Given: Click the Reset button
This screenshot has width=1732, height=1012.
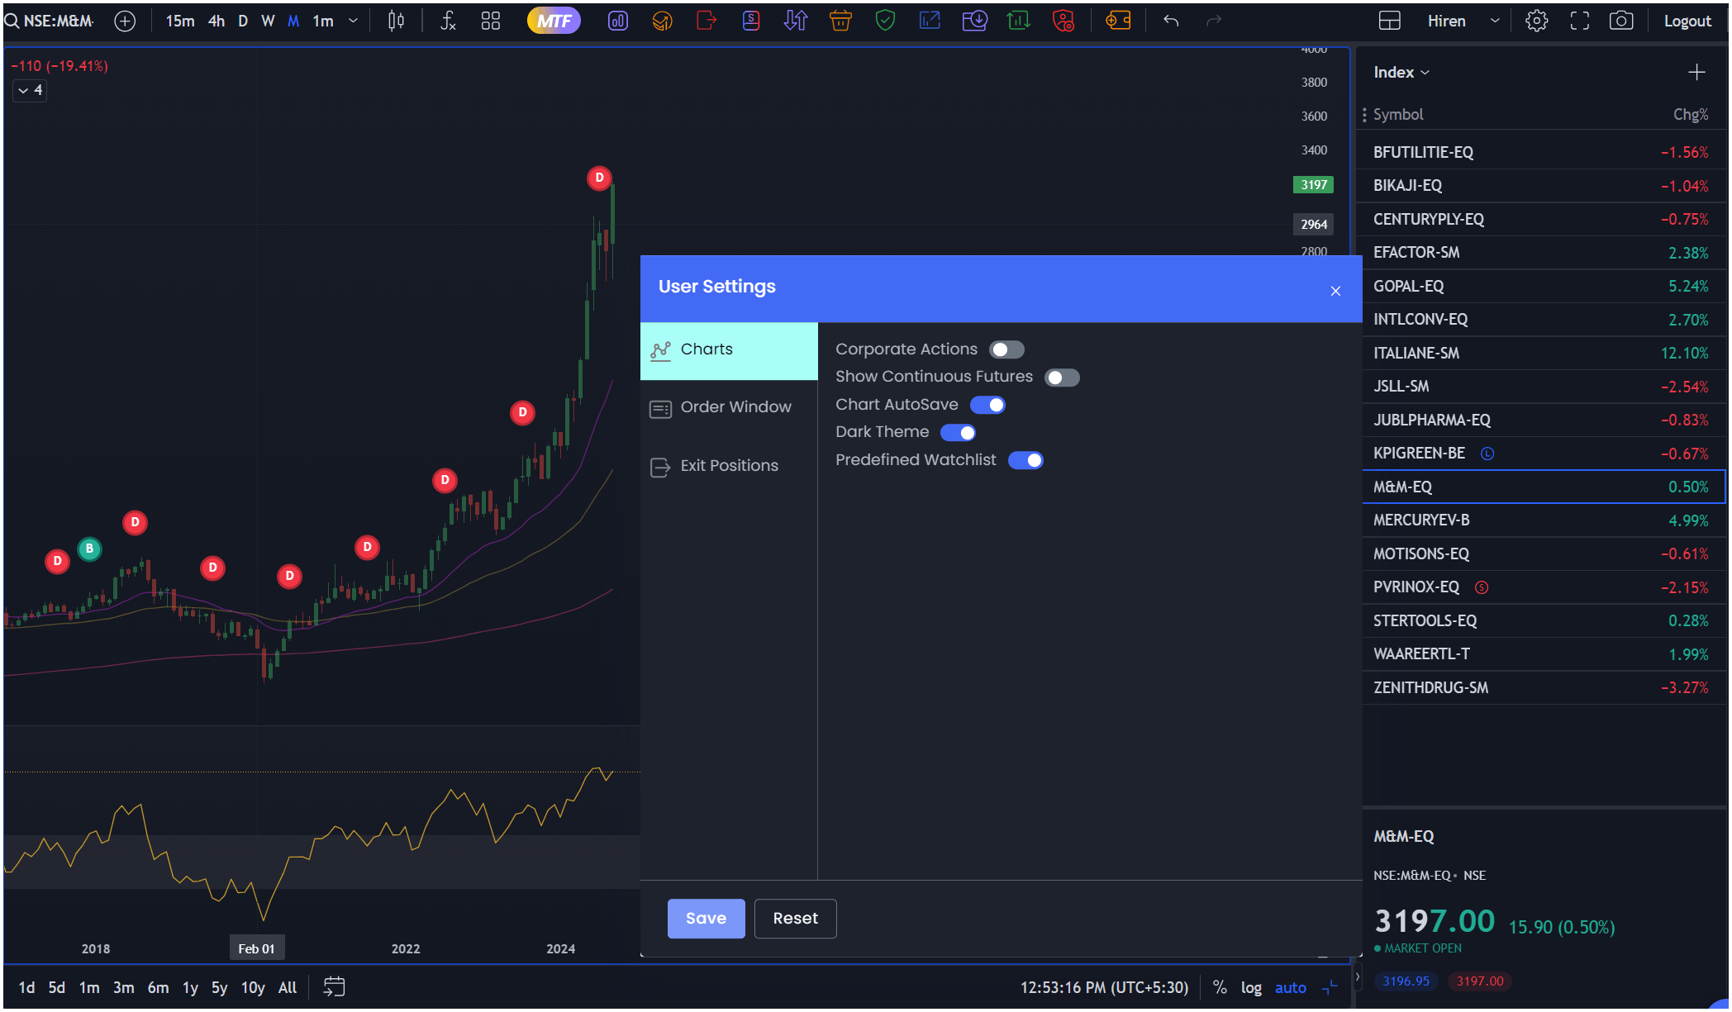Looking at the screenshot, I should tap(795, 919).
